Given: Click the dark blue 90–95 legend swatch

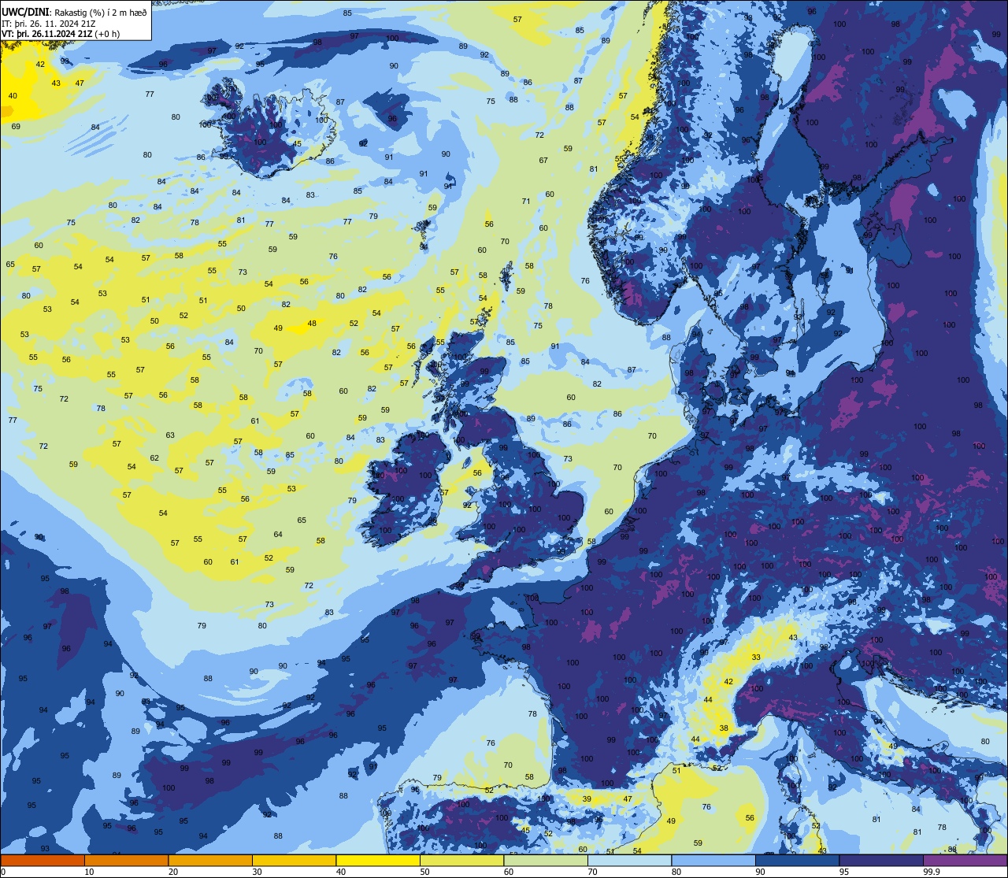Looking at the screenshot, I should (x=797, y=860).
